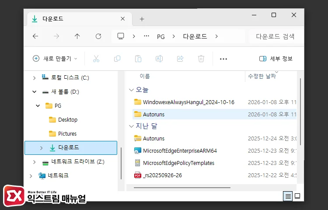Select the Autoruns folder under 오늘
The height and width of the screenshot is (210, 328).
click(x=214, y=114)
